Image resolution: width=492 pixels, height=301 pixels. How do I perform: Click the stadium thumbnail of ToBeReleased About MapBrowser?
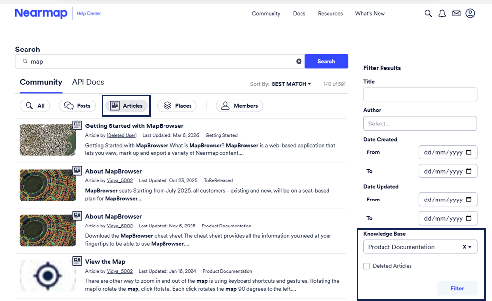point(48,185)
